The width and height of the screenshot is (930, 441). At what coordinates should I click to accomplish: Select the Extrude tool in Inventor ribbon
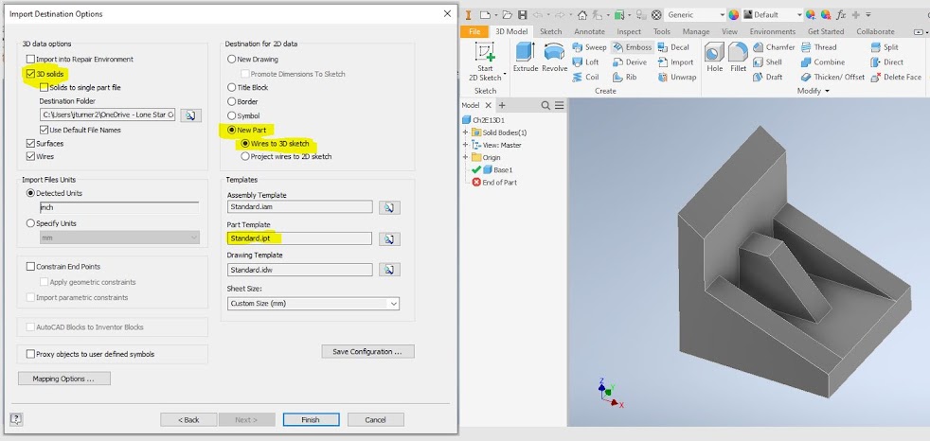pyautogui.click(x=526, y=58)
